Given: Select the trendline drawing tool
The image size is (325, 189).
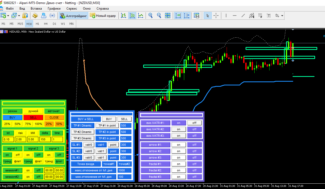Looking at the screenshot, I should point(243,16).
